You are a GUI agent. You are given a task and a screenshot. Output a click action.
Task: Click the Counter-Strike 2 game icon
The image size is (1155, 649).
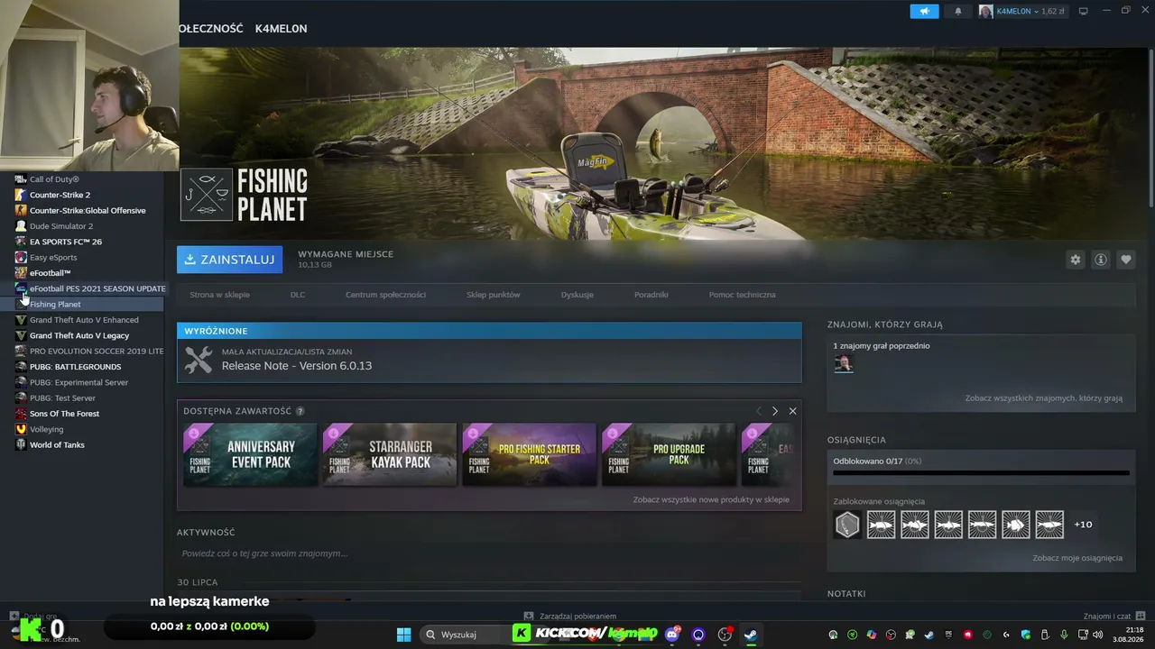21,195
